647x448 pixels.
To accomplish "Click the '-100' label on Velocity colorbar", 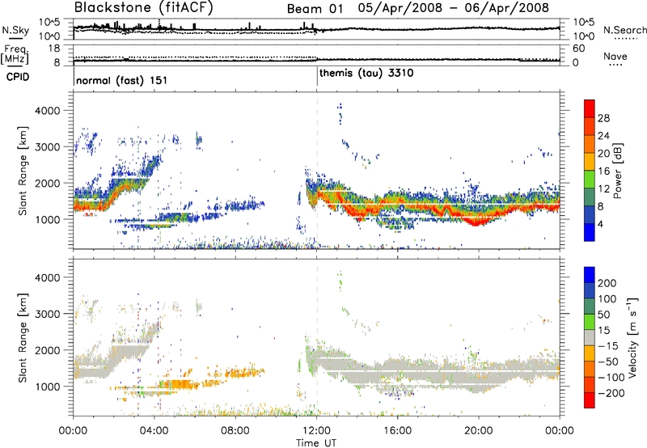I will click(611, 378).
